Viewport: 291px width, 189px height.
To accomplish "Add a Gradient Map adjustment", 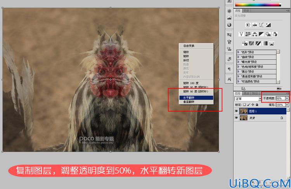I will tap(265, 43).
